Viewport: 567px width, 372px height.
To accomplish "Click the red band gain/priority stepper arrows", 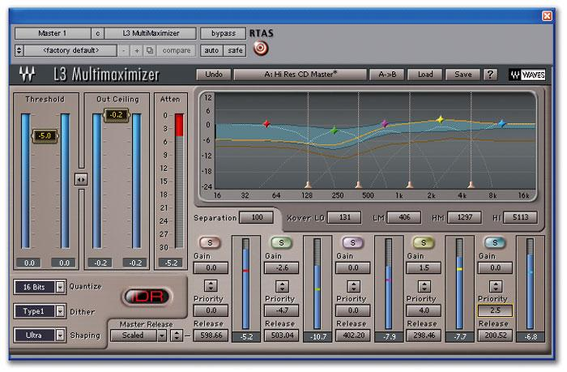I will (x=211, y=286).
